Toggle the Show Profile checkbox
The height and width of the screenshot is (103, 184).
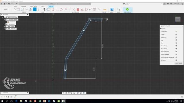click(x=176, y=46)
